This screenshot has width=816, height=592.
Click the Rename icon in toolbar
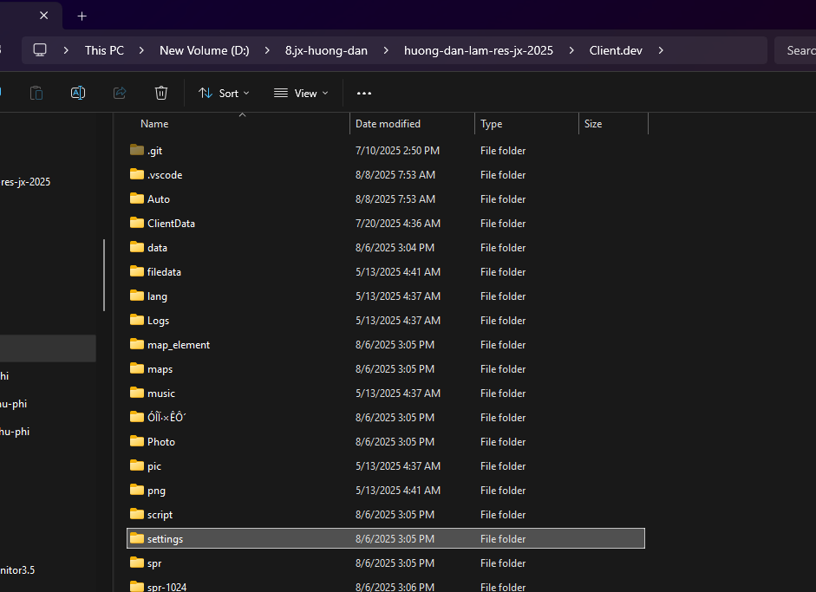pos(78,93)
